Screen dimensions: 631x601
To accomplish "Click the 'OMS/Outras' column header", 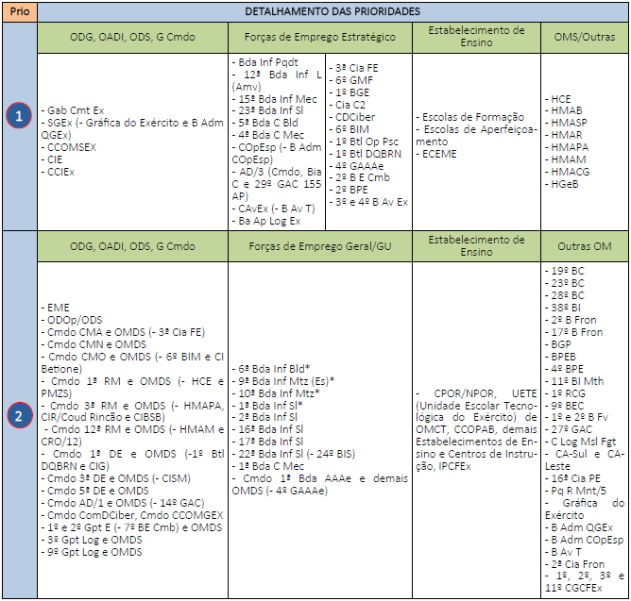I will (x=585, y=38).
